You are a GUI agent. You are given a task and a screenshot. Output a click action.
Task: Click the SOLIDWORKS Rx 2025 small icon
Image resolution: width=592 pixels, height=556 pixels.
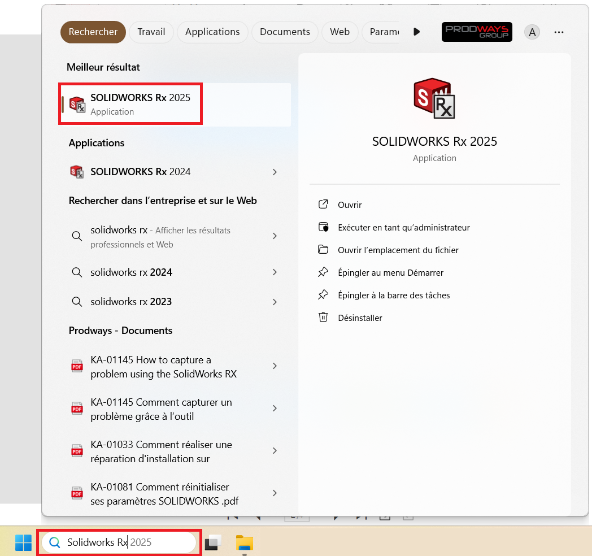77,105
